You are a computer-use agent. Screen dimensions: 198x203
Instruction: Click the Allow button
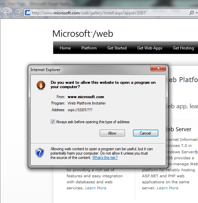pyautogui.click(x=112, y=133)
